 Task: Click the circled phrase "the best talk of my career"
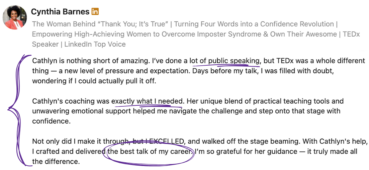pyautogui.click(x=150, y=151)
